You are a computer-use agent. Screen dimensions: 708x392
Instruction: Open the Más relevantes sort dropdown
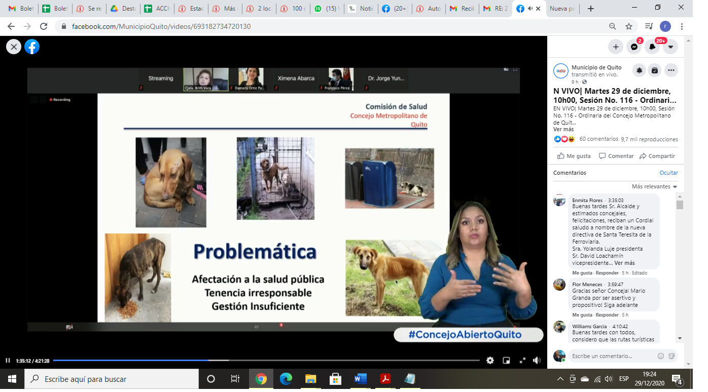[x=655, y=186]
